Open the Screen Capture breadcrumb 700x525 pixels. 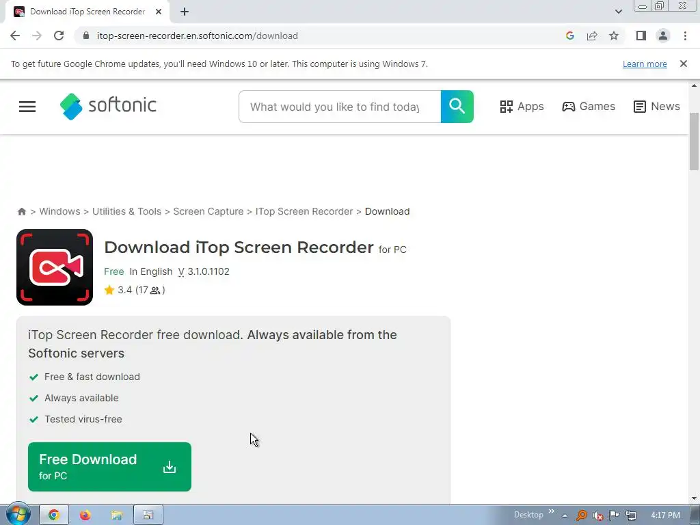point(208,212)
